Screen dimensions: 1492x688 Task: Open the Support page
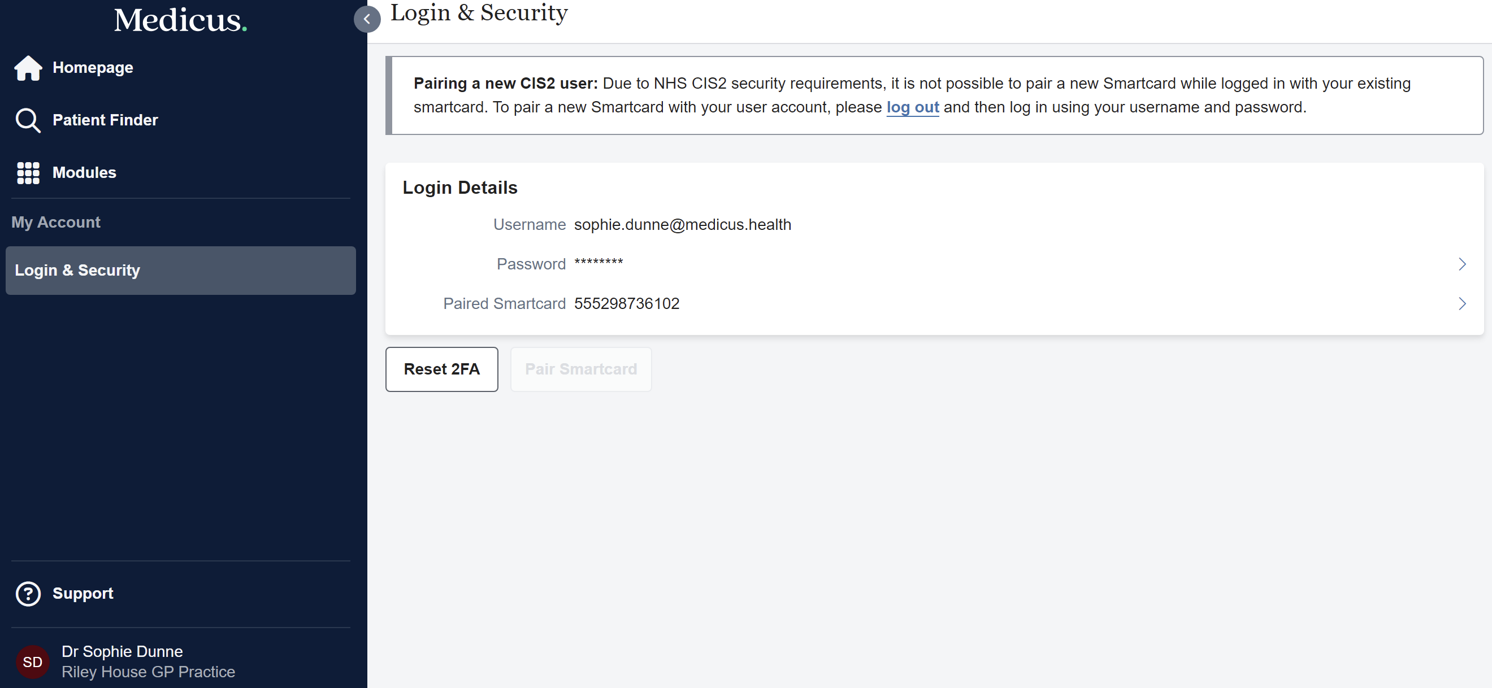(x=83, y=594)
